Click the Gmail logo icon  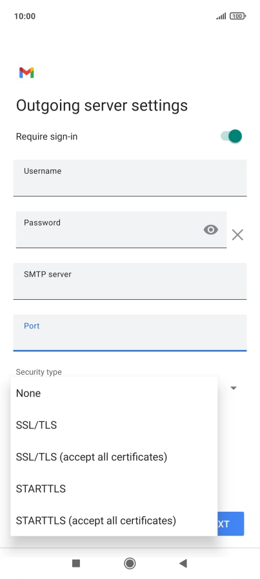pyautogui.click(x=26, y=73)
